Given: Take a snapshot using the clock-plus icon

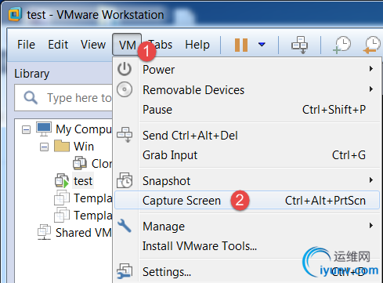Looking at the screenshot, I should 341,45.
